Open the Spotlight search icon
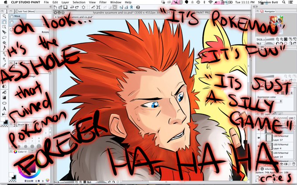 [283, 2]
